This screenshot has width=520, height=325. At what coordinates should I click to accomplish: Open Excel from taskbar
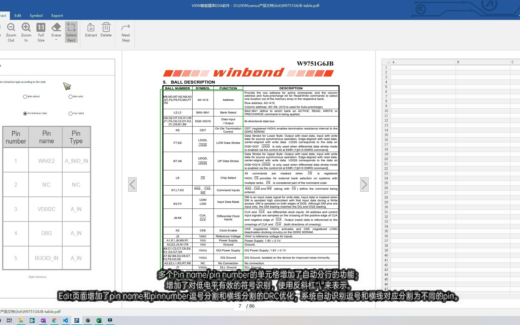(99, 320)
